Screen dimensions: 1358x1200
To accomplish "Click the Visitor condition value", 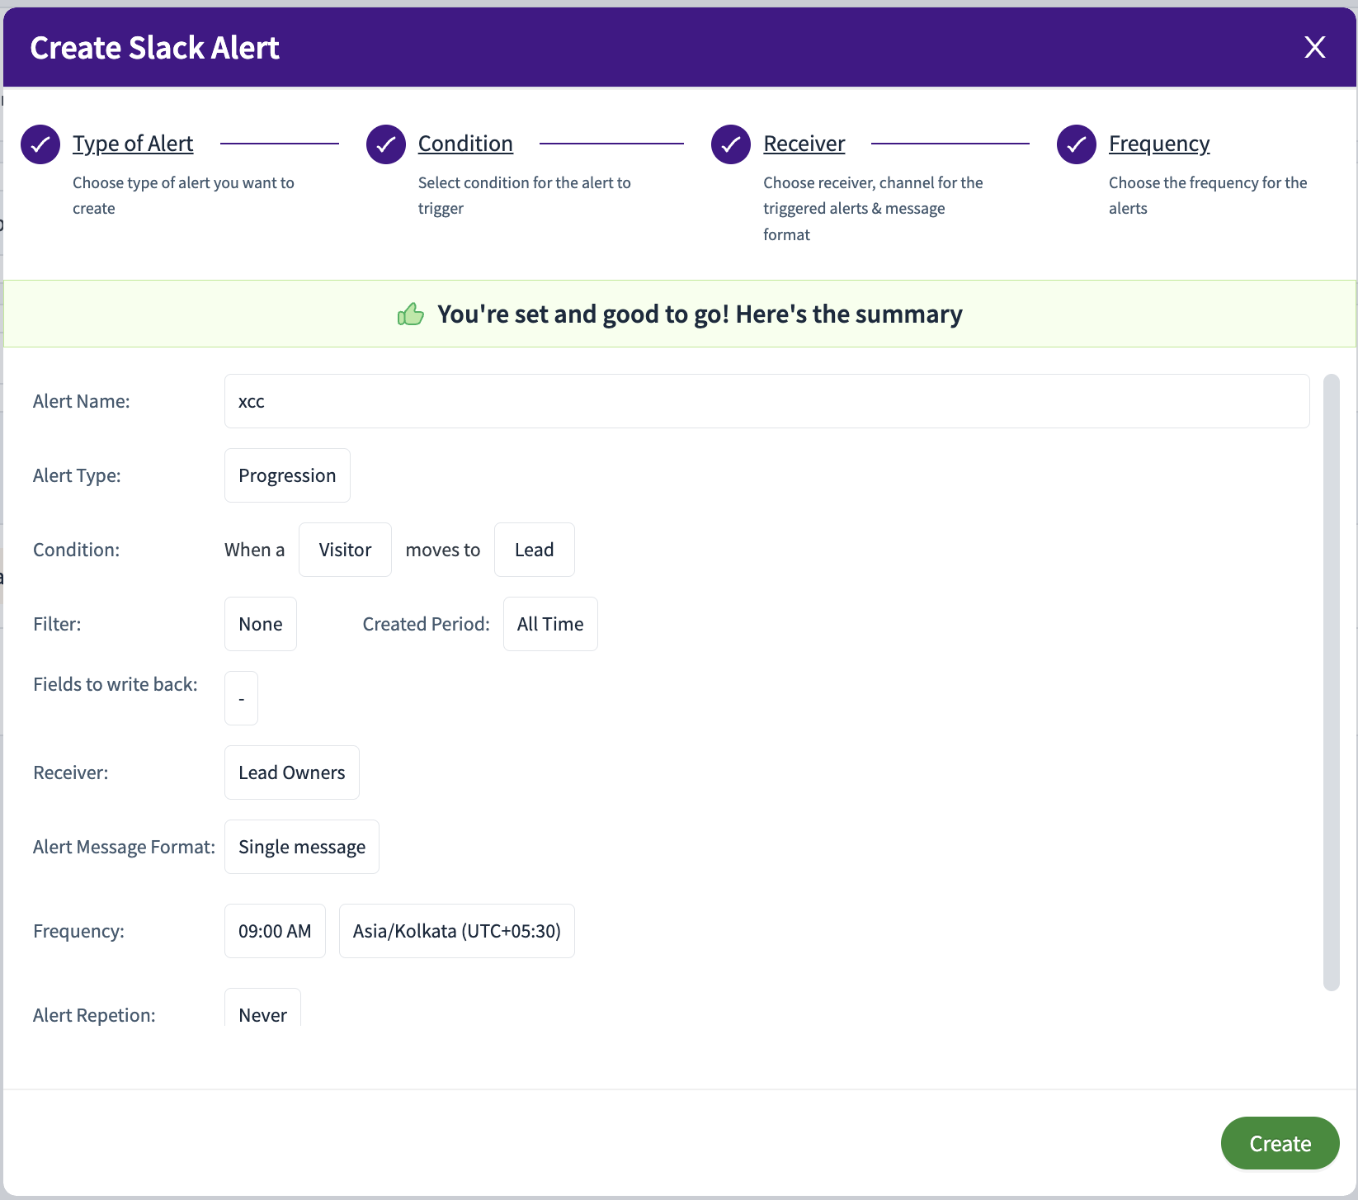I will coord(345,550).
